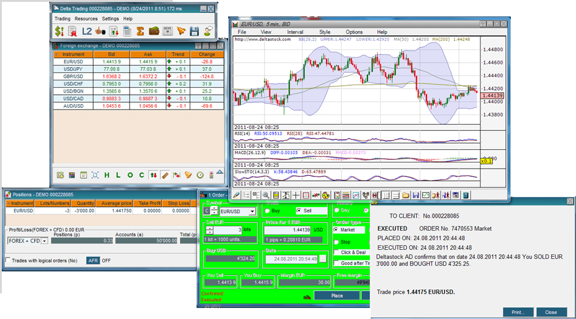Viewport: 576px width, 319px height.
Task: Open the date picker ellipsis button
Action: click(x=322, y=259)
